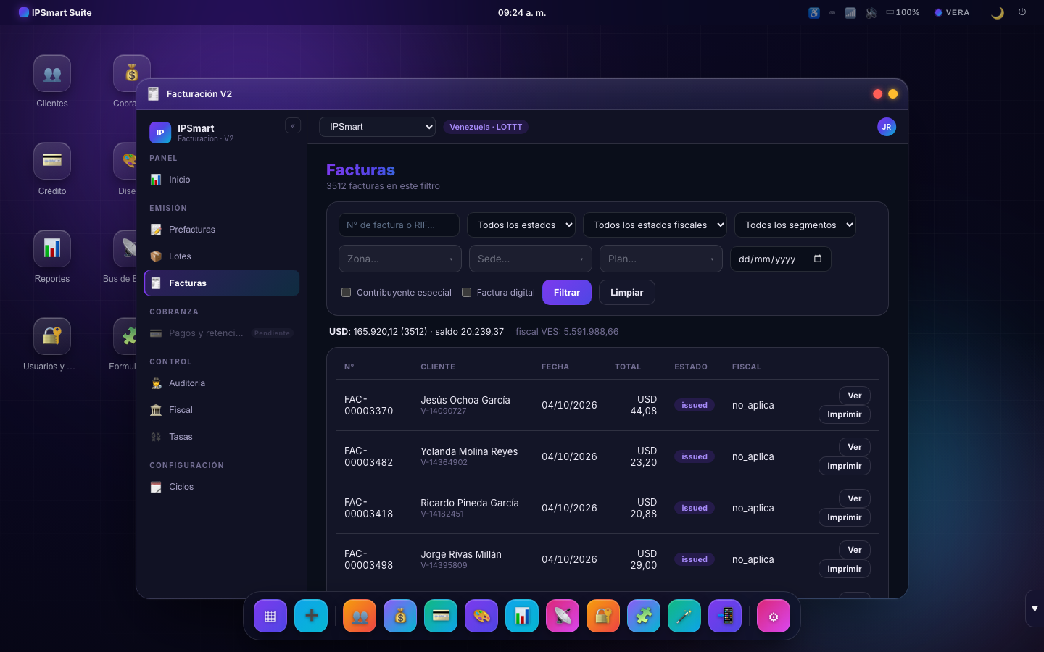This screenshot has height=652, width=1044.
Task: Expand the Todos los segmentos dropdown
Action: 795,225
